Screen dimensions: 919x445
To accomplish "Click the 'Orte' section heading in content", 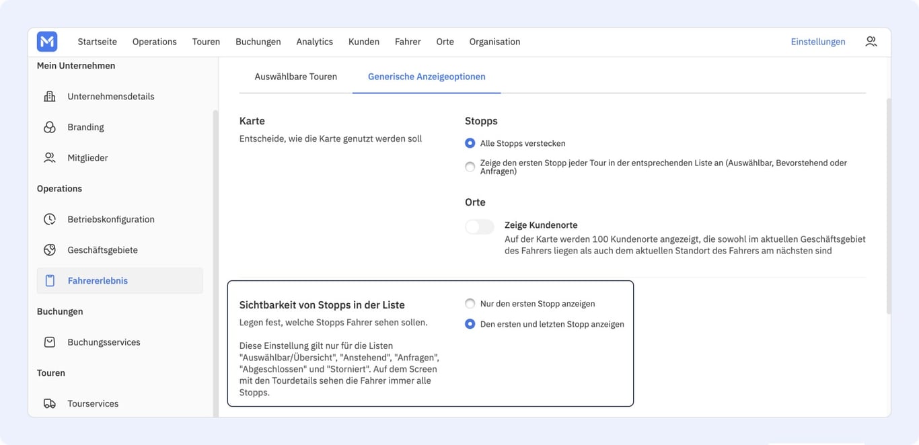I will (x=475, y=202).
